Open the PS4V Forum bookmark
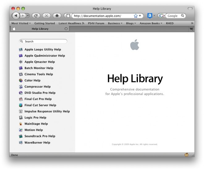The image size is (204, 170). [96, 23]
